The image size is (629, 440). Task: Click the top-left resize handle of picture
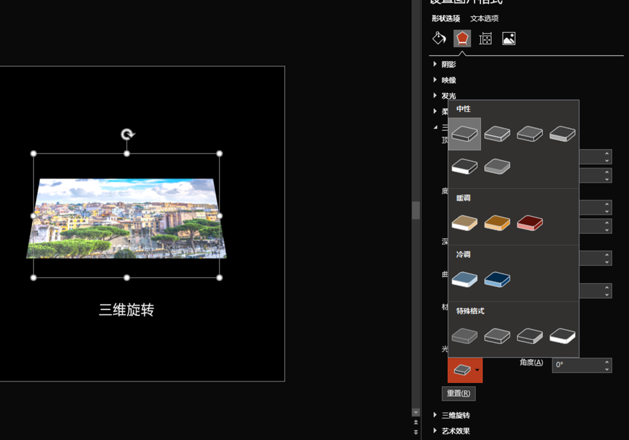pos(34,154)
